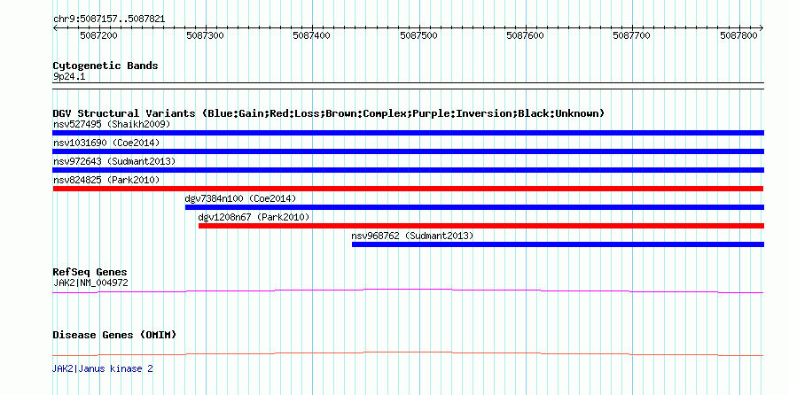Click the magenta JAK2 RefSeq gene line
This screenshot has width=789, height=395.
(x=408, y=290)
